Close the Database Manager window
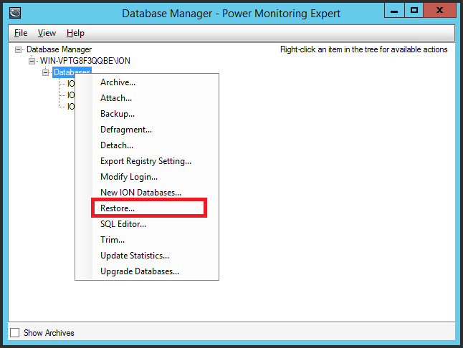 (x=439, y=11)
